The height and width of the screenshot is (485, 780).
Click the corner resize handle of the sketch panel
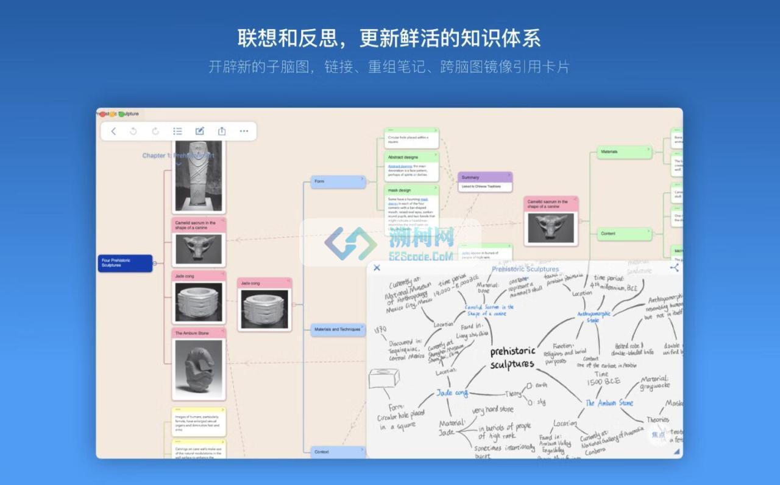[676, 452]
